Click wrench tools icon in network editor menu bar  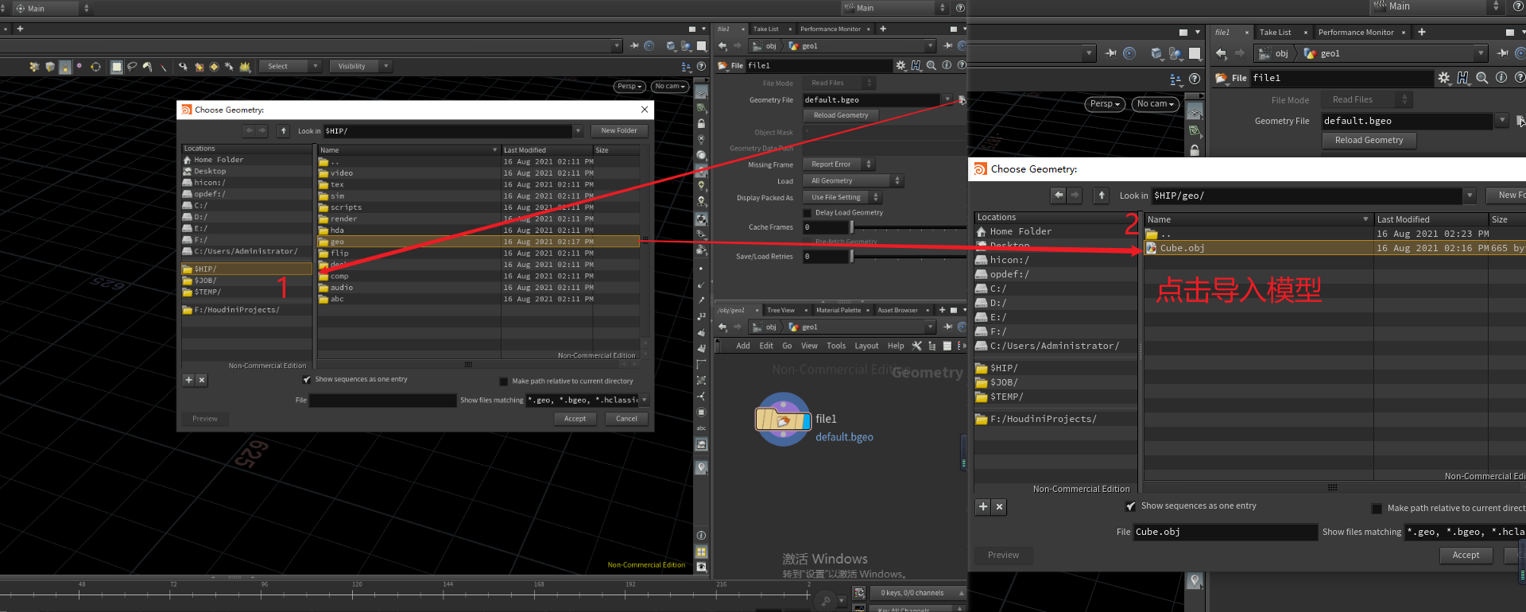(x=916, y=346)
